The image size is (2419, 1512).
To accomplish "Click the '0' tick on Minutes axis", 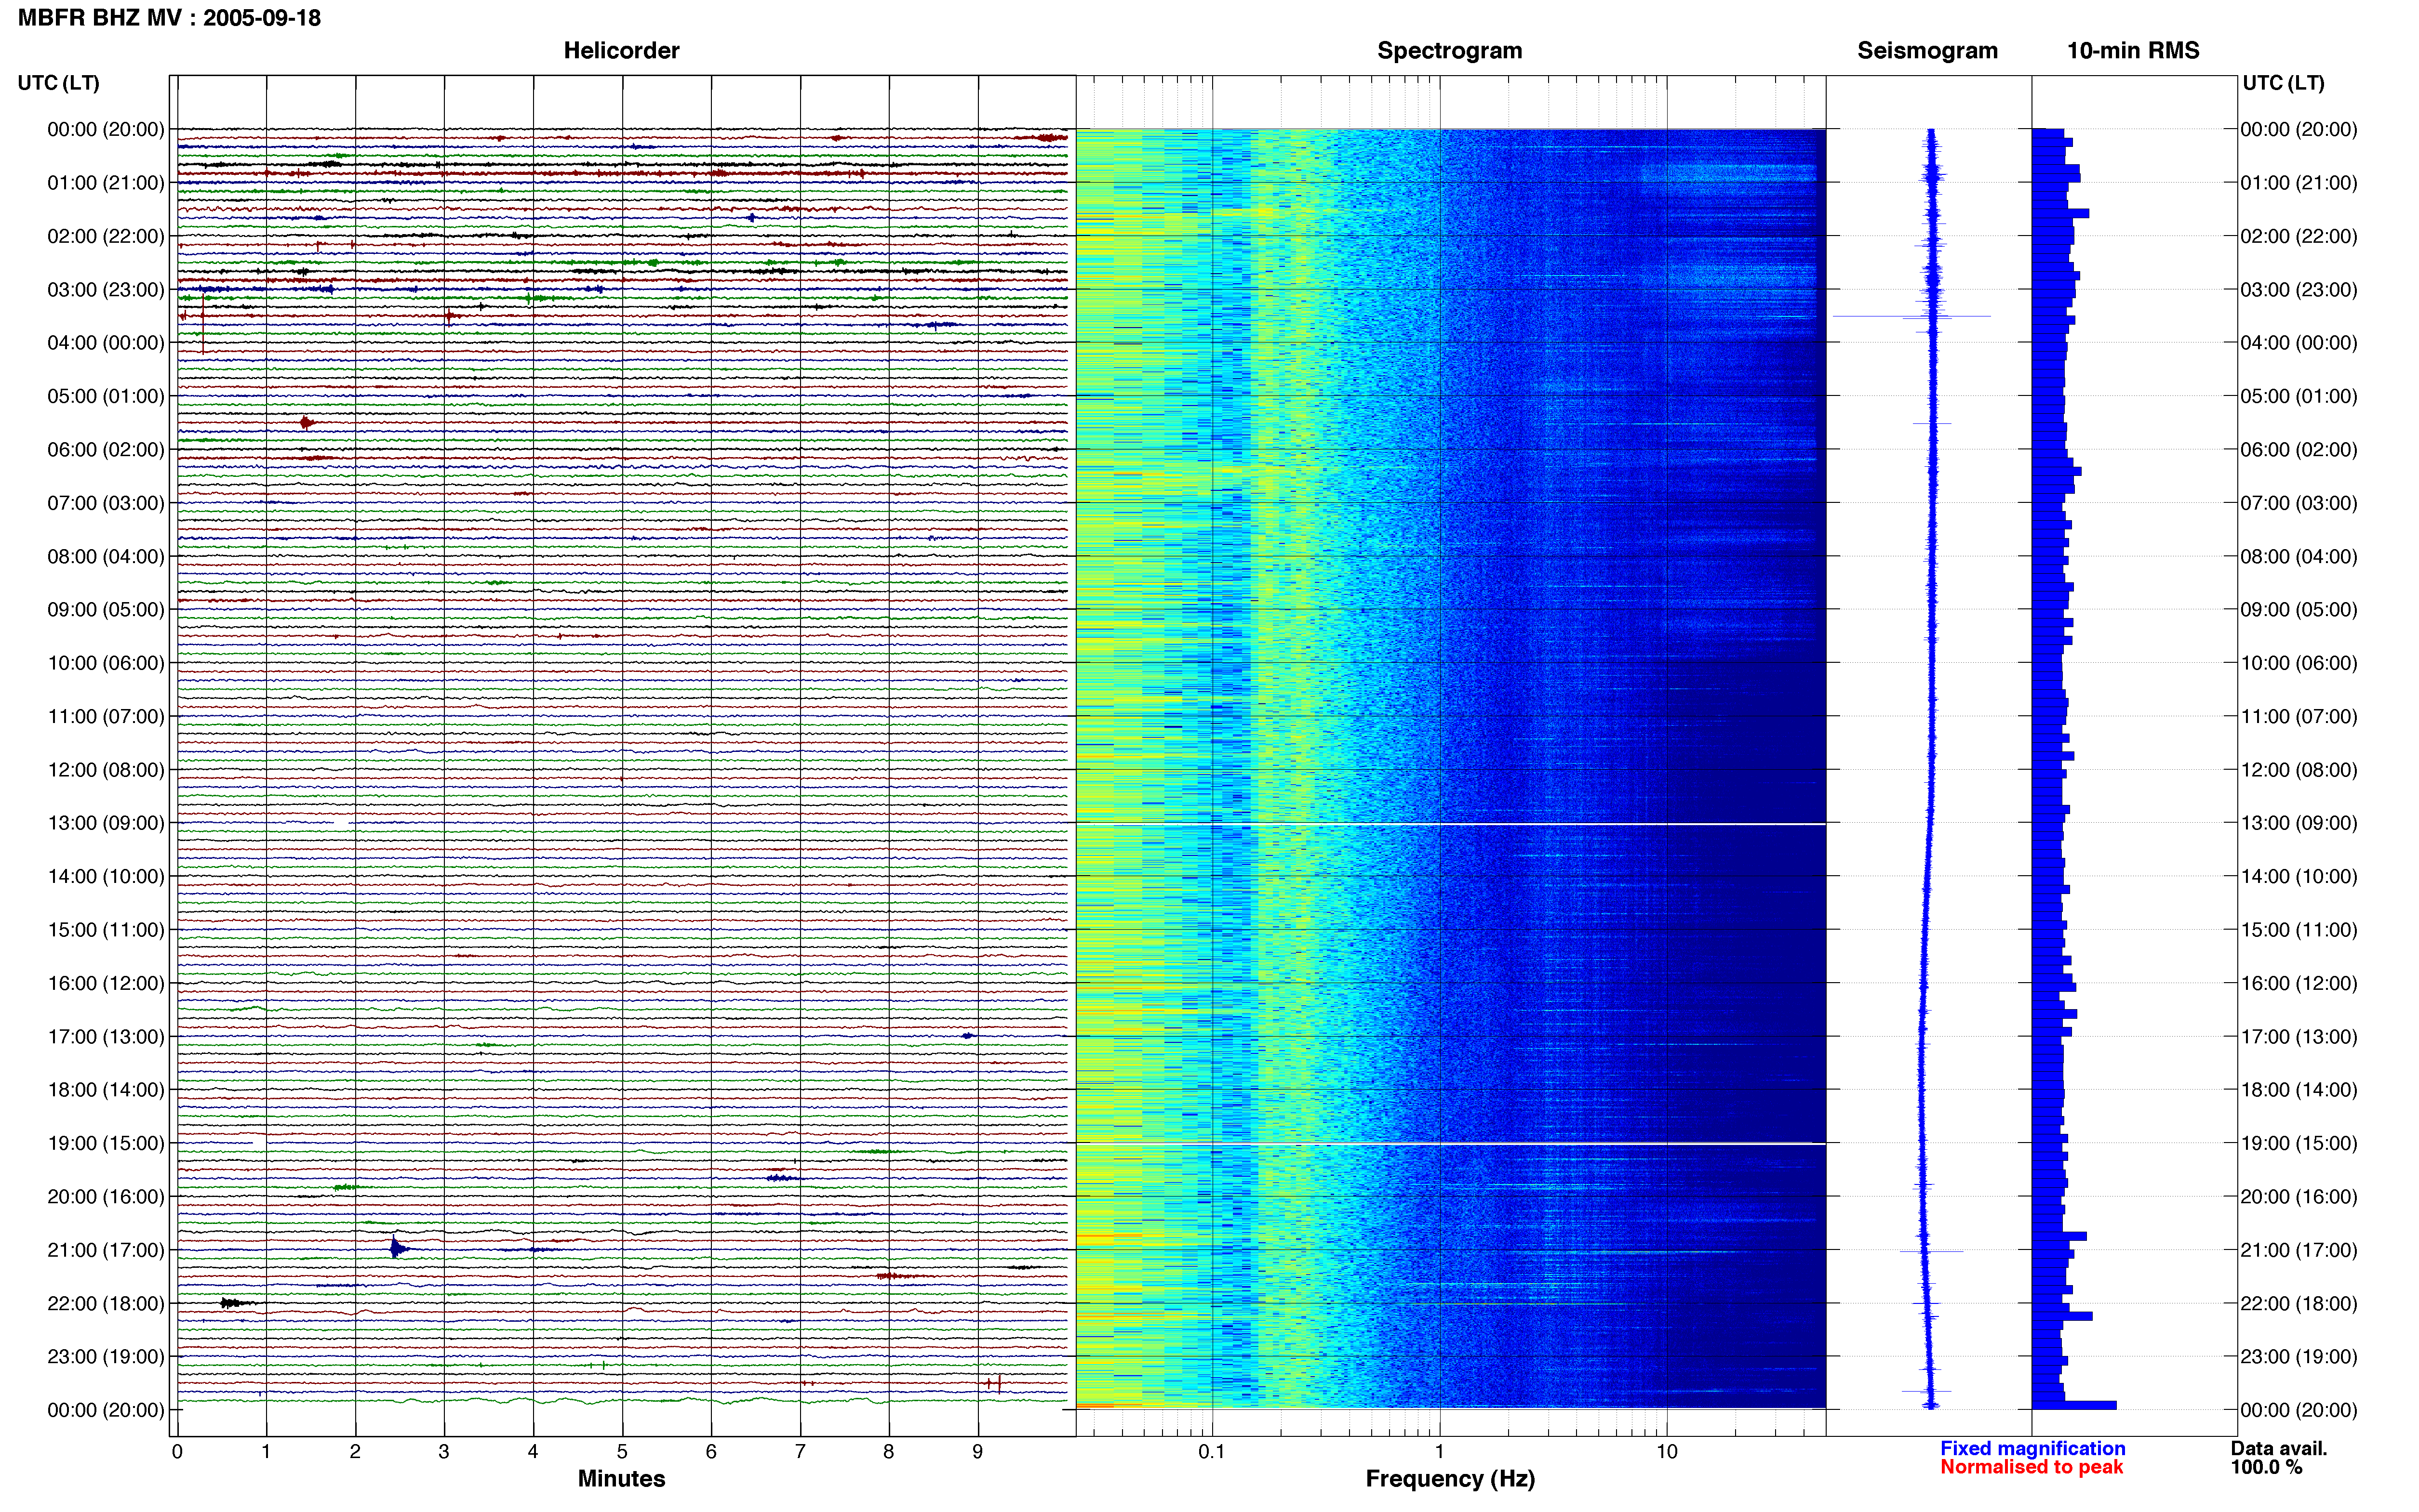I will point(177,1452).
